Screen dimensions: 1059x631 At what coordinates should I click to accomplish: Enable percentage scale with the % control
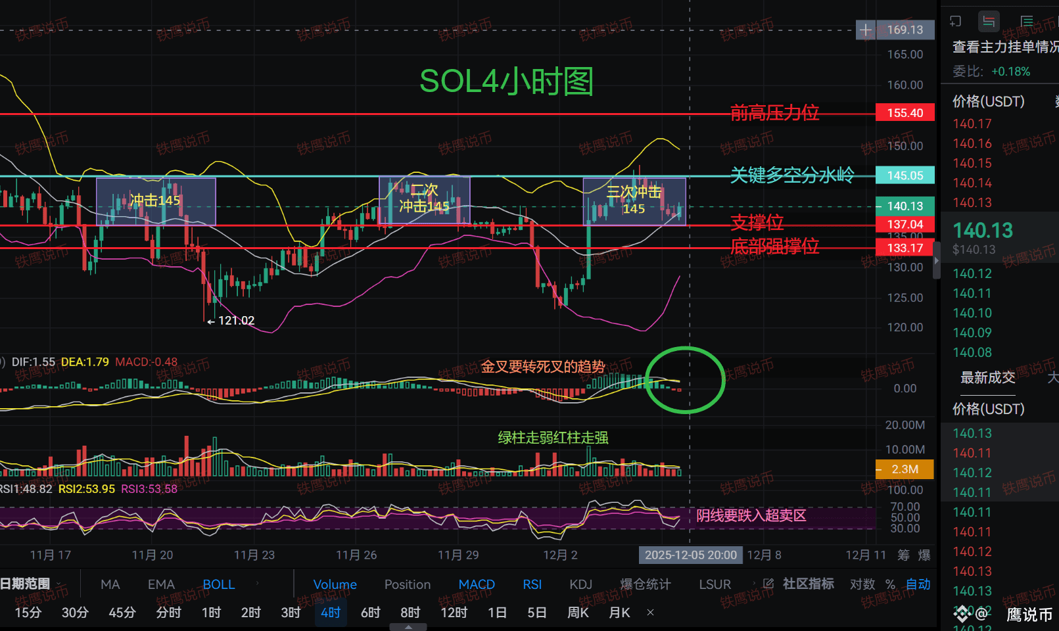click(891, 584)
